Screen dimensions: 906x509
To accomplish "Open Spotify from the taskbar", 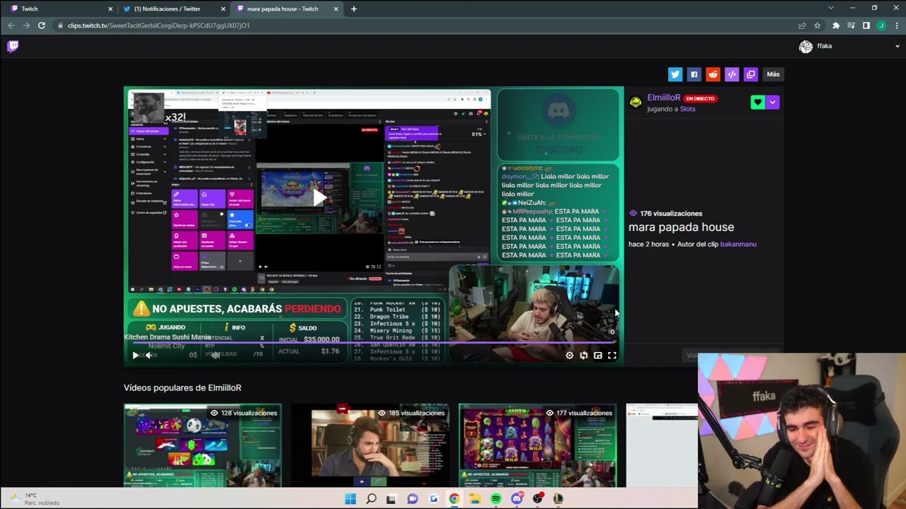I will (496, 499).
